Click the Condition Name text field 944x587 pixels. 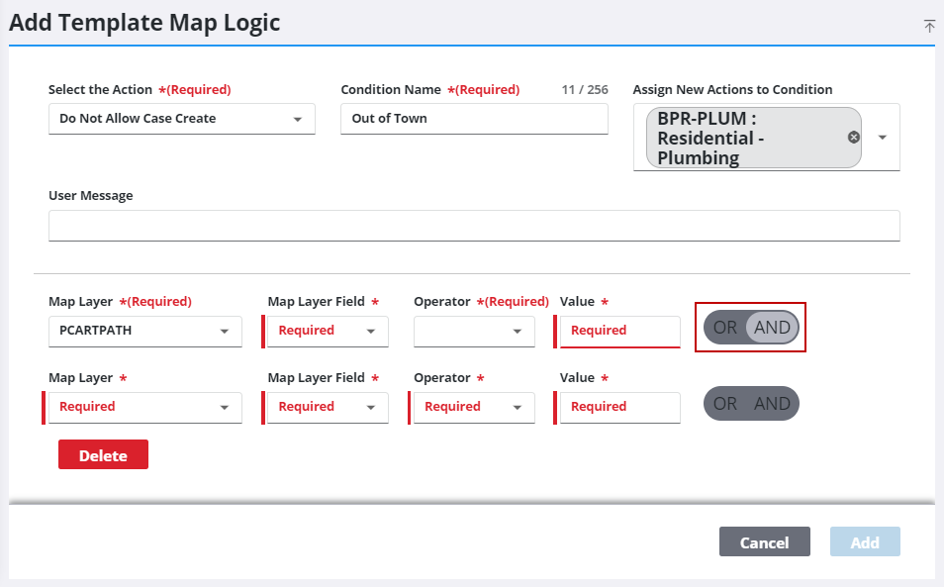[474, 119]
